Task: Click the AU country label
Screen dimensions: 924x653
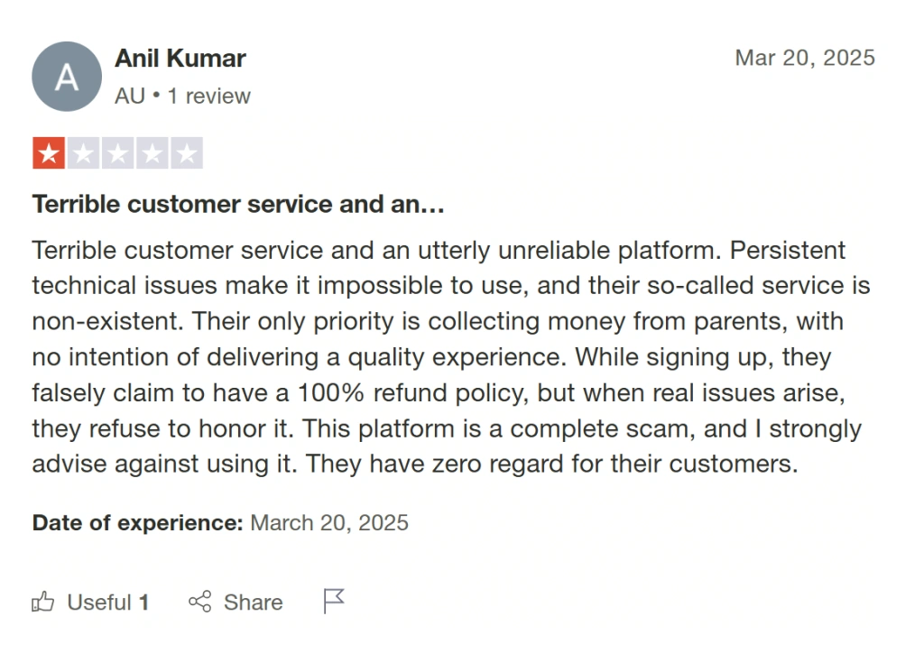Action: [x=127, y=96]
